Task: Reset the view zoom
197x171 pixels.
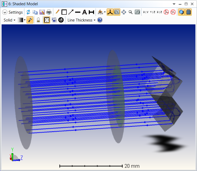Action: pyautogui.click(x=137, y=12)
